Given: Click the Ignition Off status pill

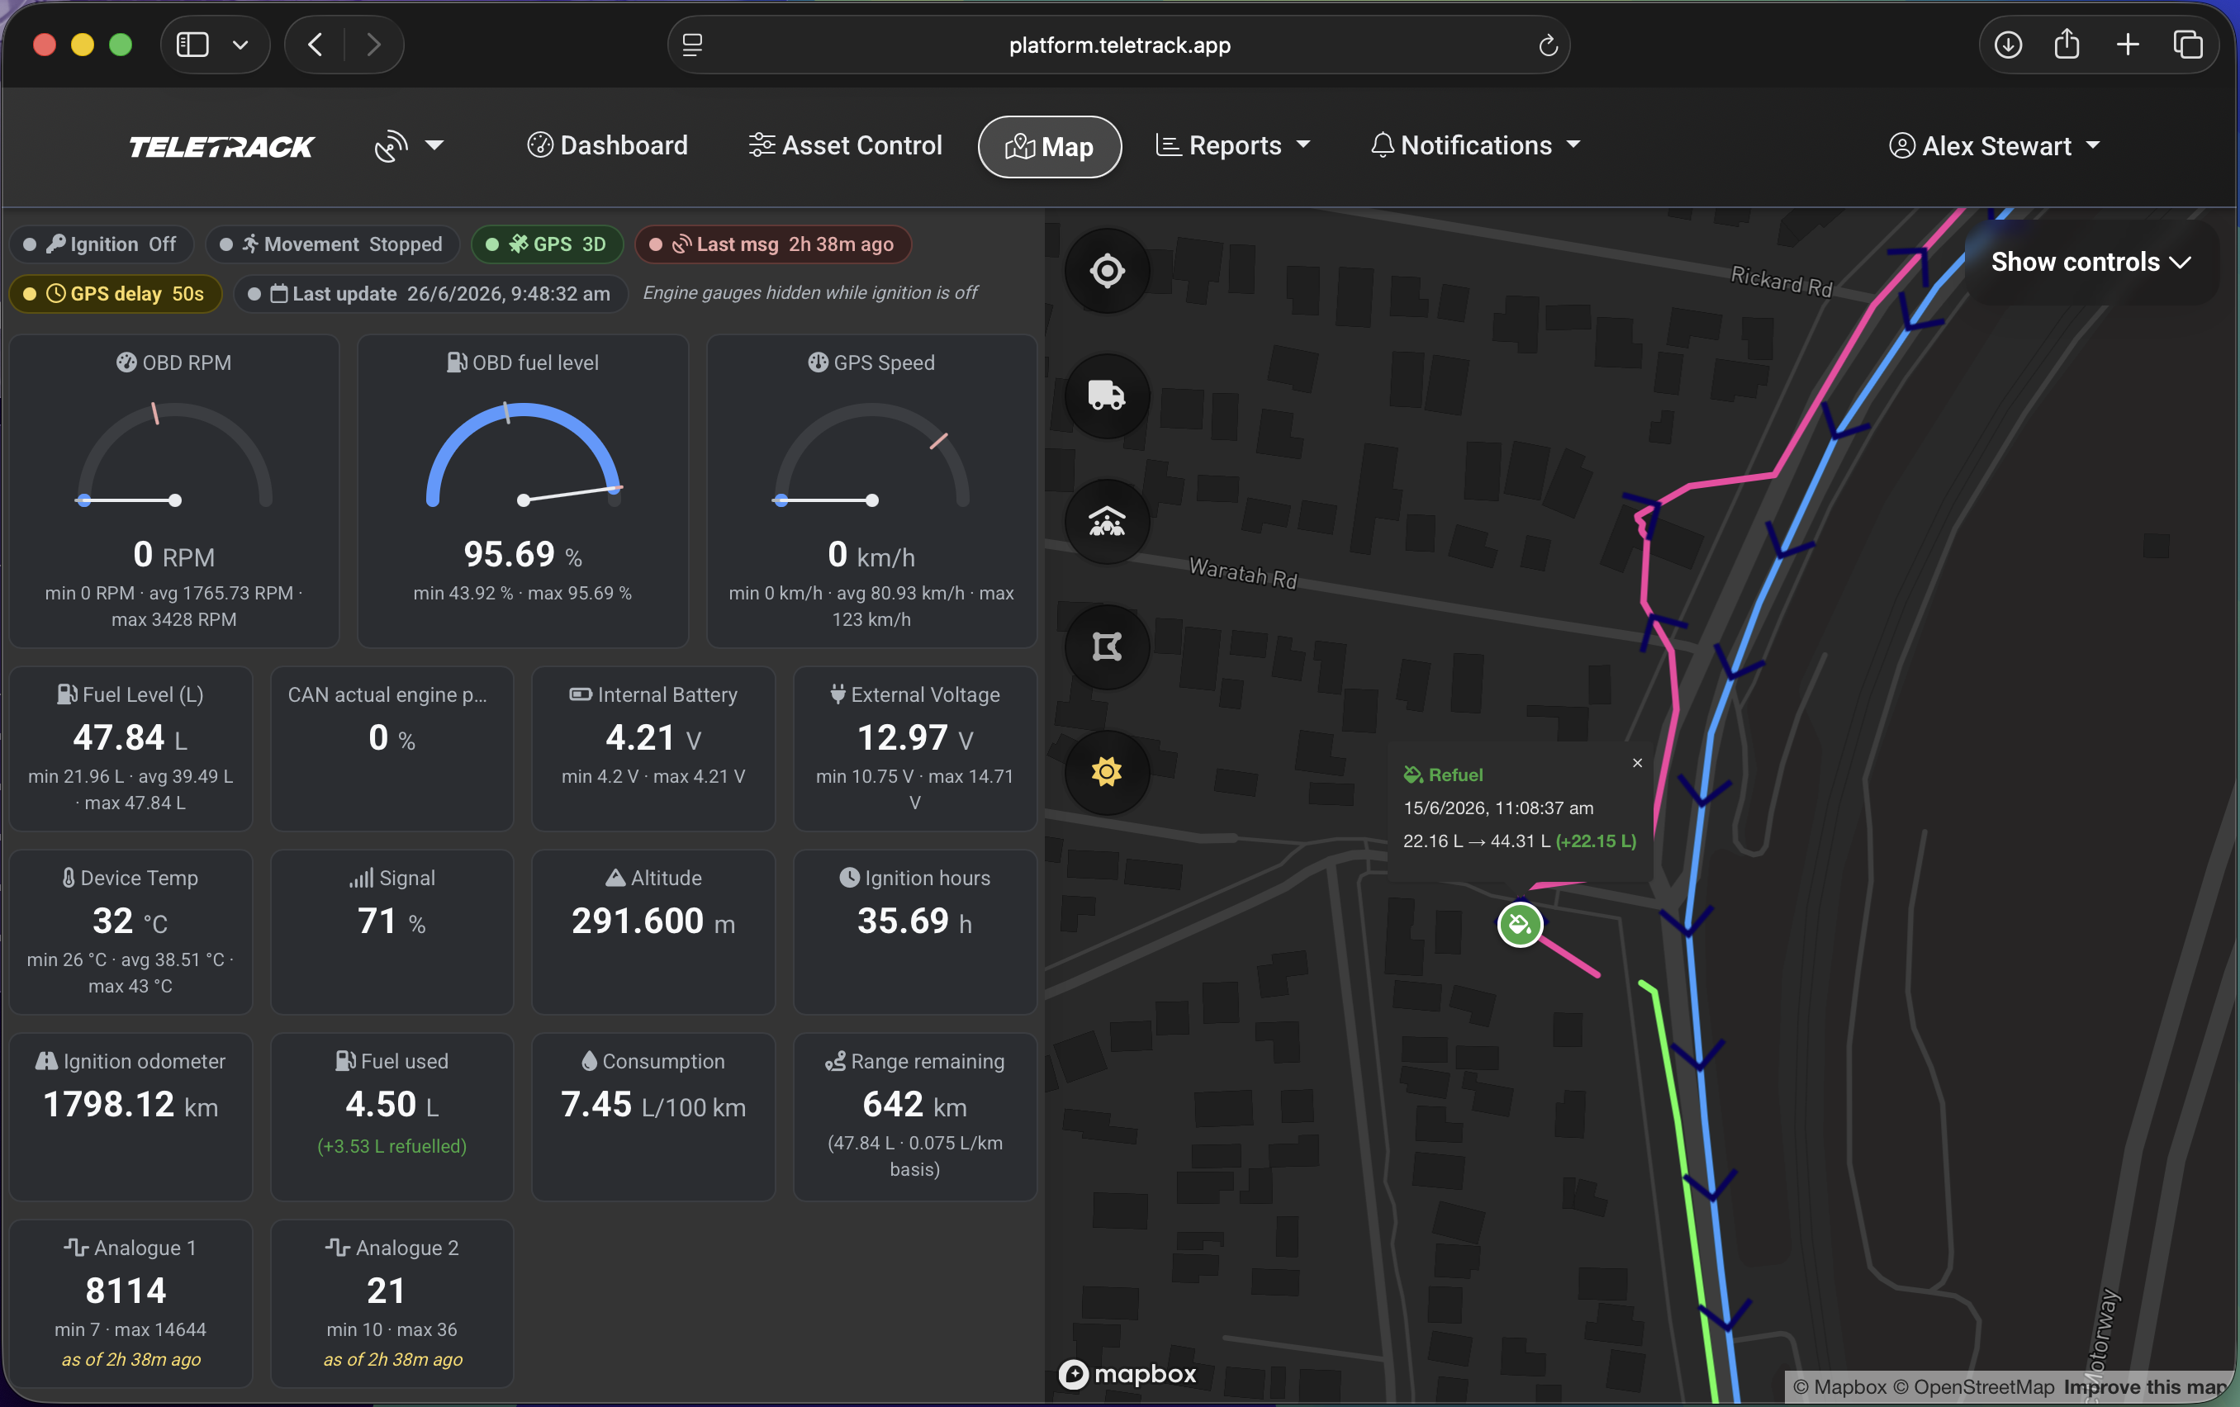Looking at the screenshot, I should click(101, 244).
